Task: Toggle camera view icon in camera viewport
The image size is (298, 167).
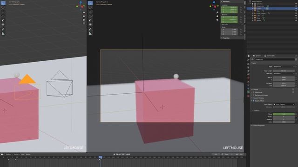Action: click(217, 19)
